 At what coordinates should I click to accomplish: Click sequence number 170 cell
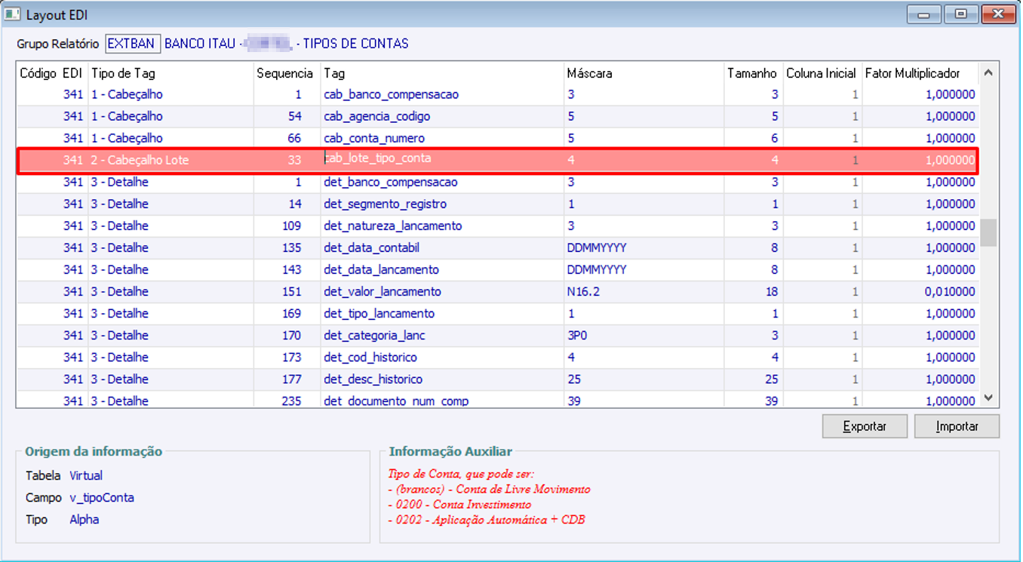[286, 335]
